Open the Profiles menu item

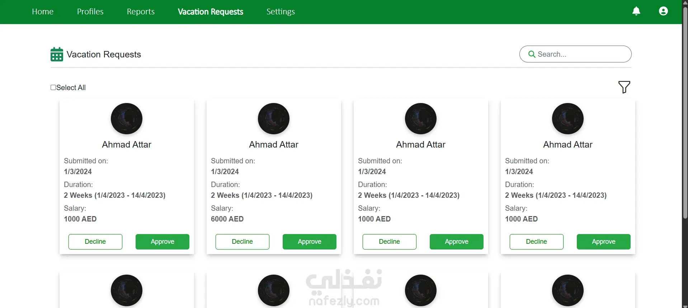(x=90, y=11)
